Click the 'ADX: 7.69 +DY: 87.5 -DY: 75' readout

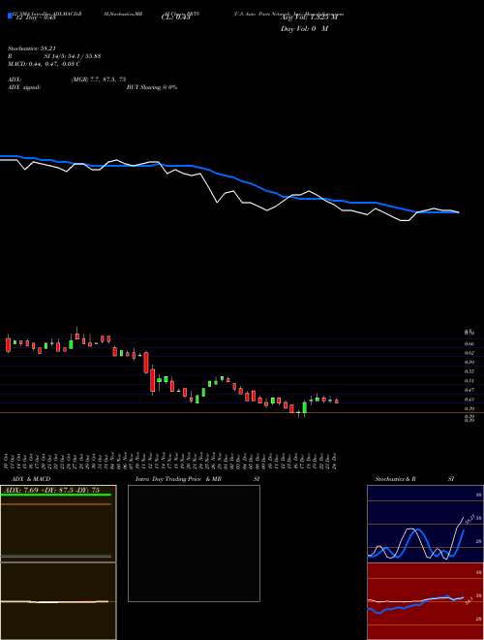tap(52, 490)
